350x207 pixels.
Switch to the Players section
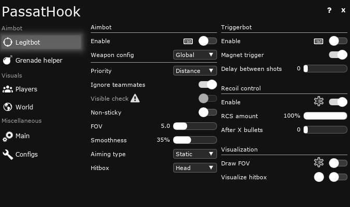26,89
